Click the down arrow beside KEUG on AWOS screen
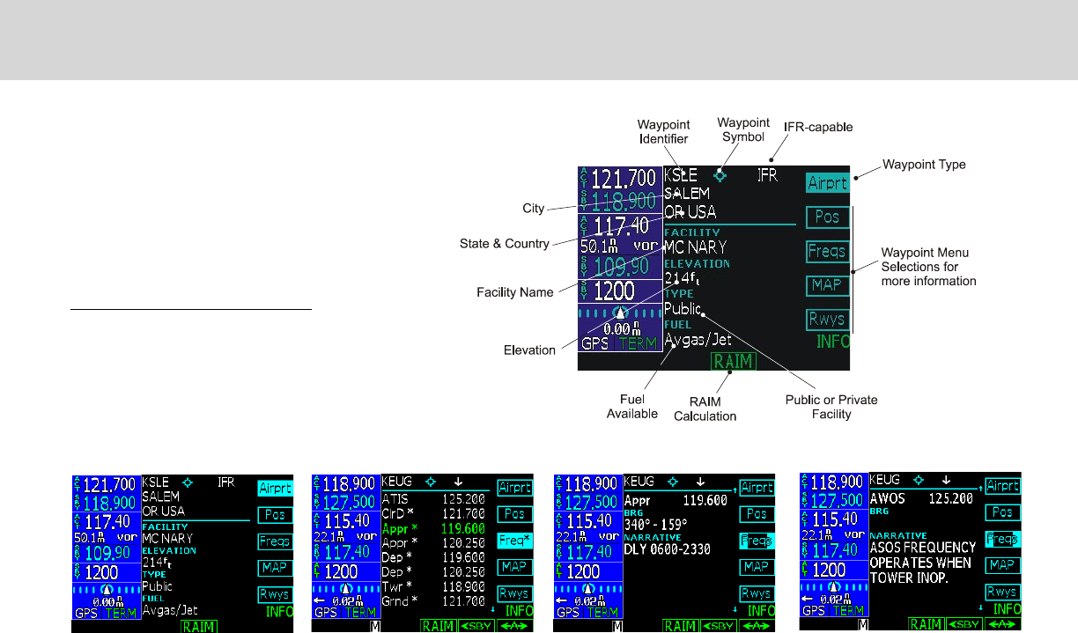The image size is (1078, 633). point(943,482)
